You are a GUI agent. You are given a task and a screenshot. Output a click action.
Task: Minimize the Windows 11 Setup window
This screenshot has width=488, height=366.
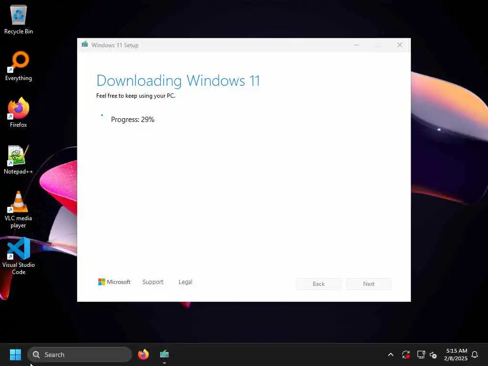[x=356, y=45]
